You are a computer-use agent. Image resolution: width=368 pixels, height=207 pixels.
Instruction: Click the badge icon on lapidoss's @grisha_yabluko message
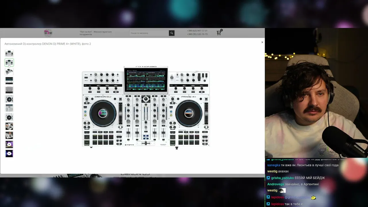pyautogui.click(x=268, y=197)
